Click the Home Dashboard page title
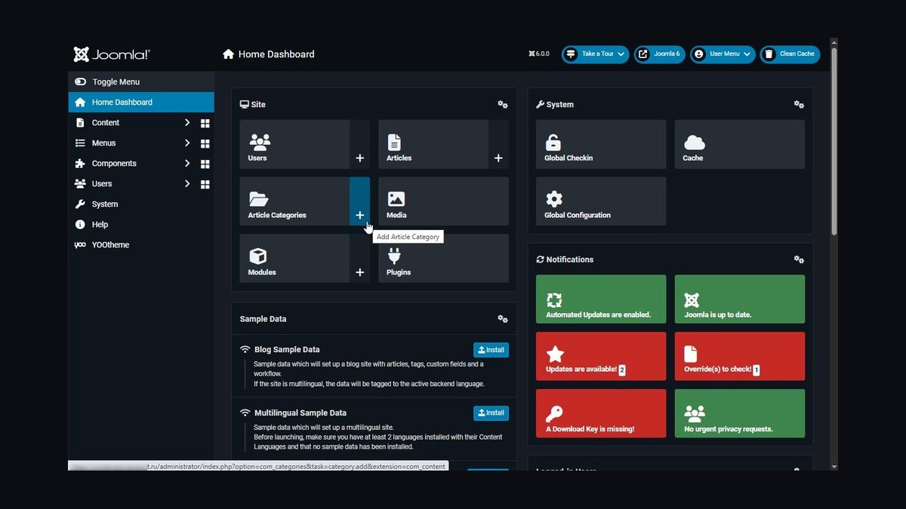 [x=276, y=54]
